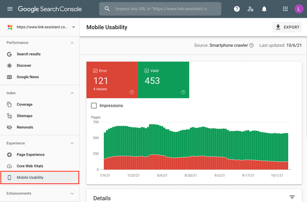Expand the Enhancements section
This screenshot has width=307, height=202.
click(72, 194)
